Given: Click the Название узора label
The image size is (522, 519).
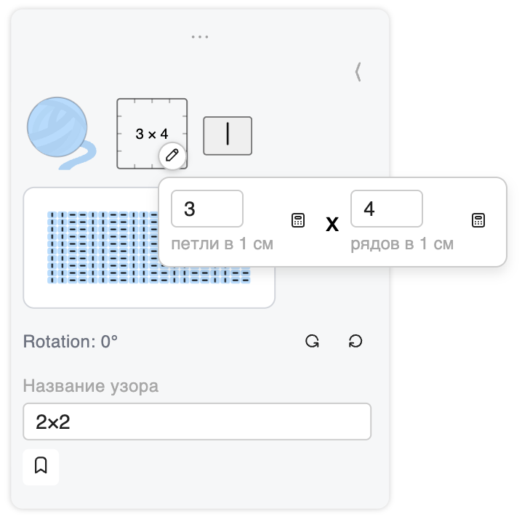Looking at the screenshot, I should [91, 386].
